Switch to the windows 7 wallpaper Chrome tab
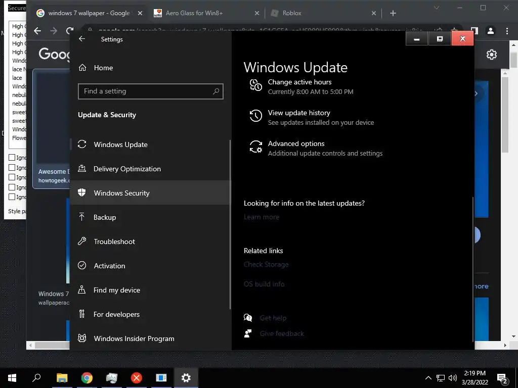 coord(89,13)
